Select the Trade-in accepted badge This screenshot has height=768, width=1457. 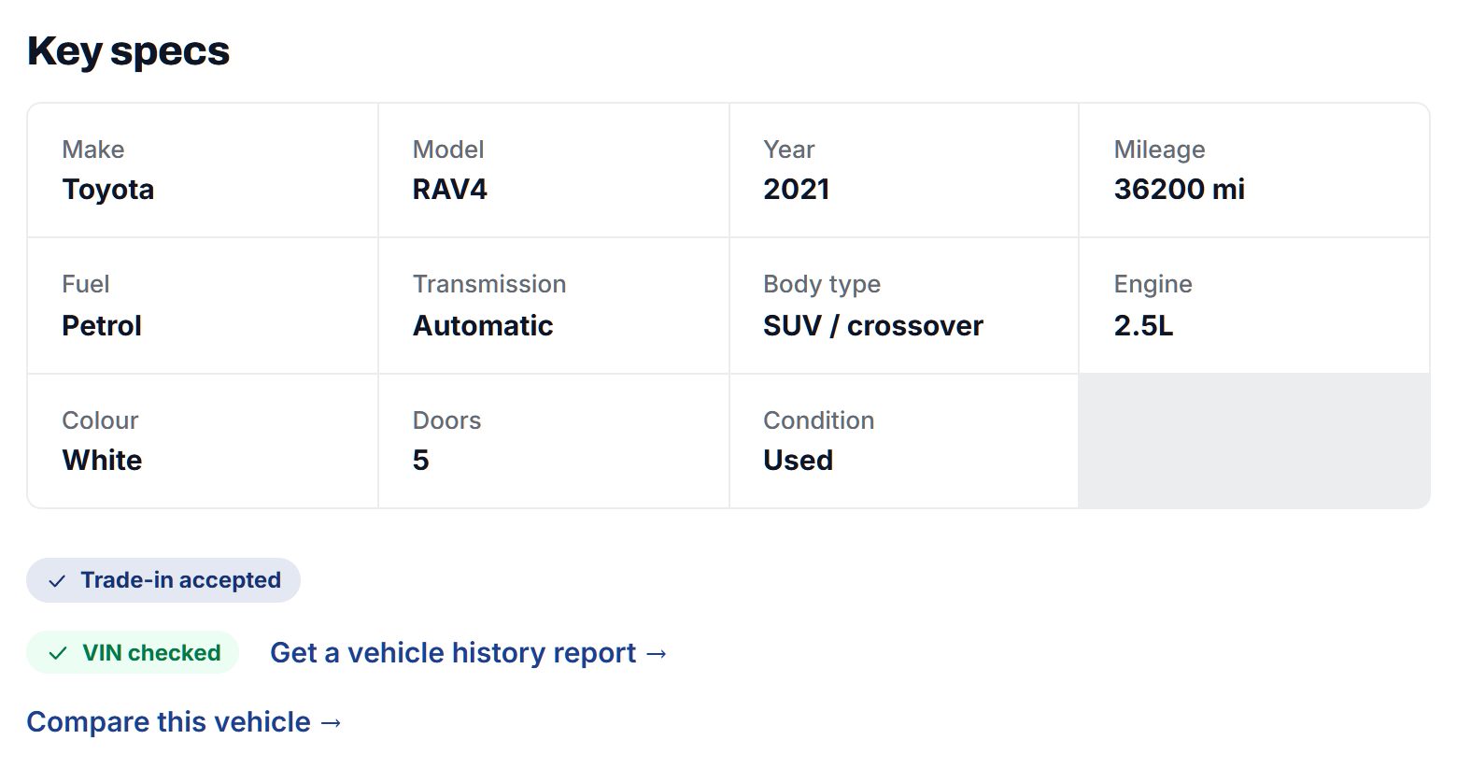click(x=163, y=580)
